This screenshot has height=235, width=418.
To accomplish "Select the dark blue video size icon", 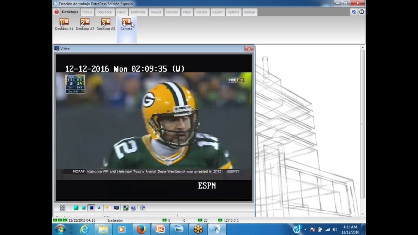I will tap(92, 208).
